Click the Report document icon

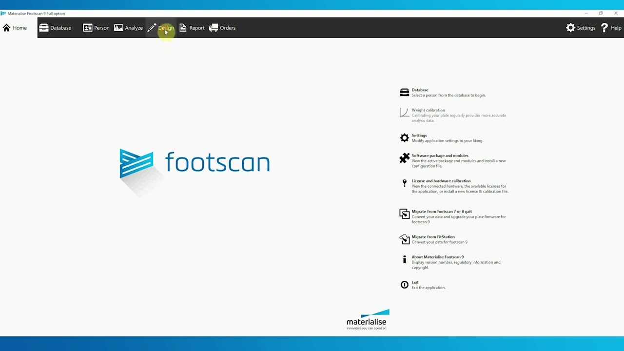[x=183, y=28]
